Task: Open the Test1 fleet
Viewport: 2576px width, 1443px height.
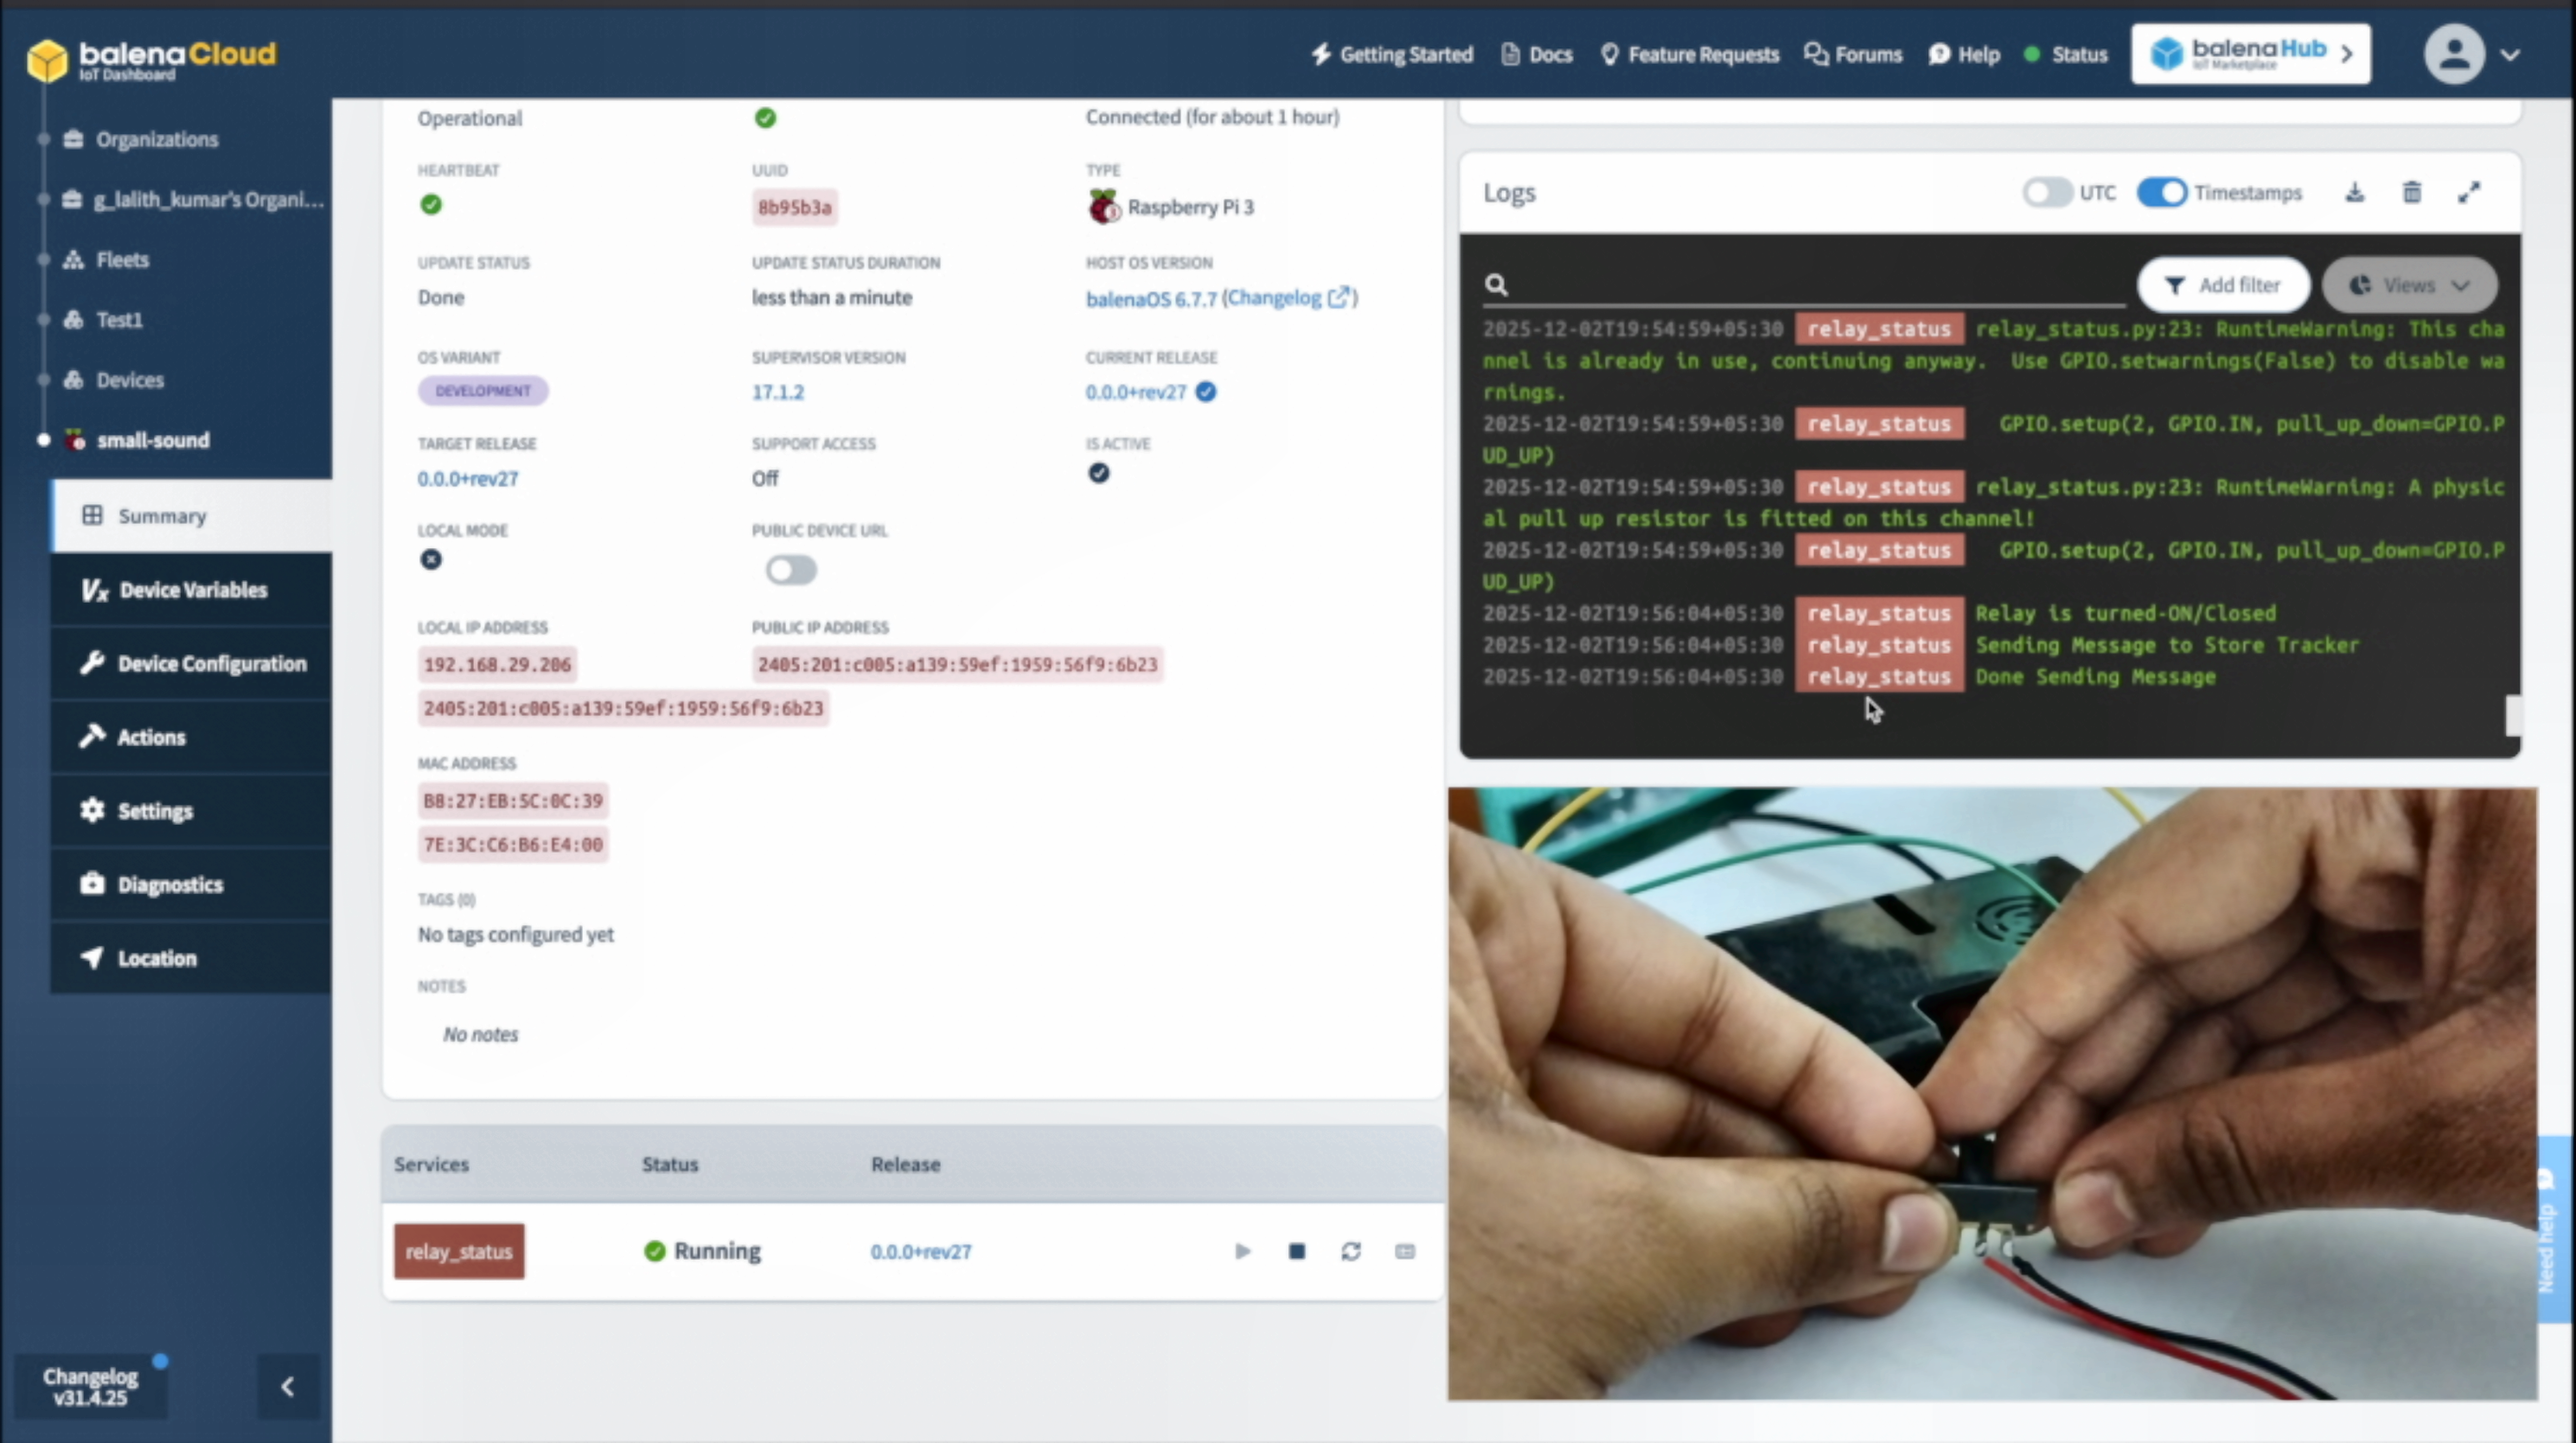Action: [x=103, y=320]
